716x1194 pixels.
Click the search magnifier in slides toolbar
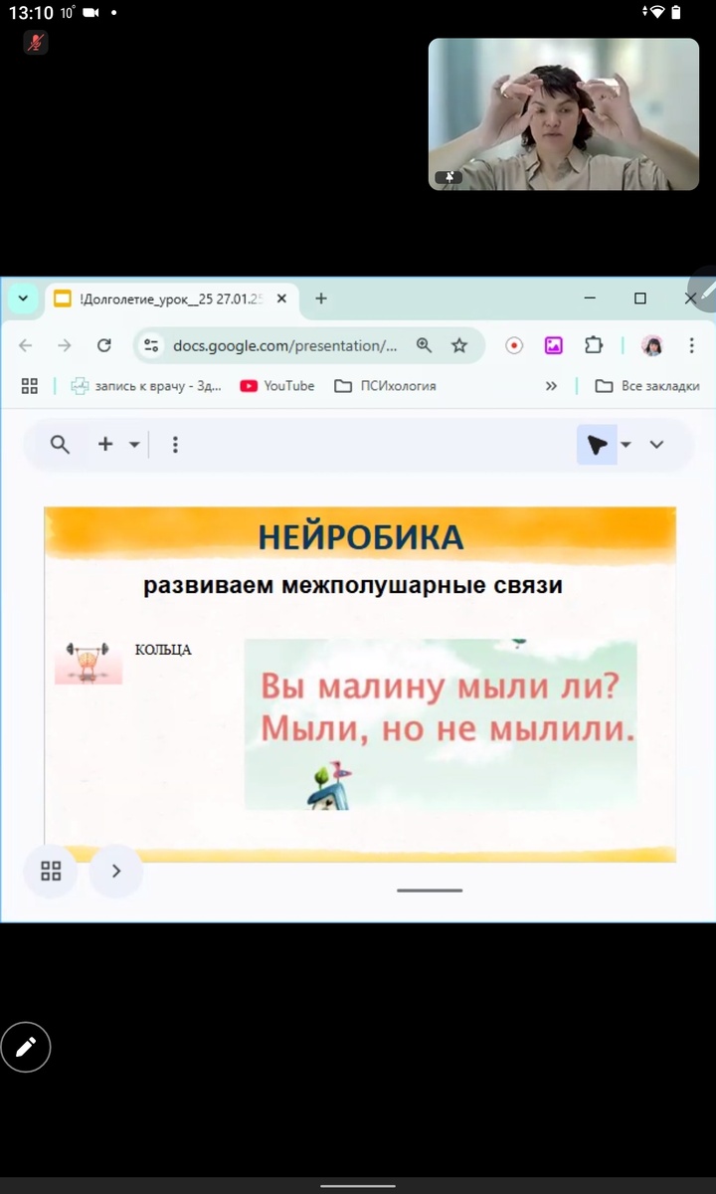[60, 445]
